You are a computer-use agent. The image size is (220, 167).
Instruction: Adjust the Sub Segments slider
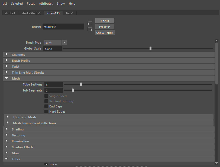point(73,90)
